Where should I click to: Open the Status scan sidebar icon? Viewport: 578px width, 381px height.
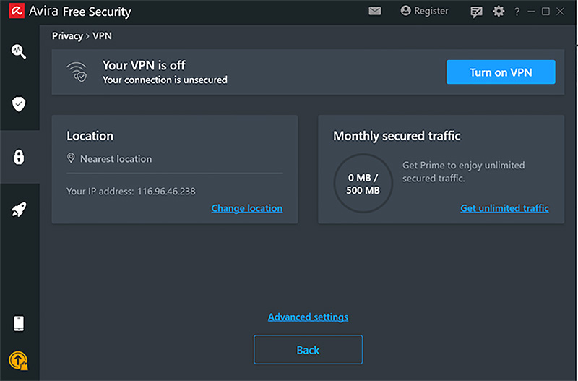point(19,51)
